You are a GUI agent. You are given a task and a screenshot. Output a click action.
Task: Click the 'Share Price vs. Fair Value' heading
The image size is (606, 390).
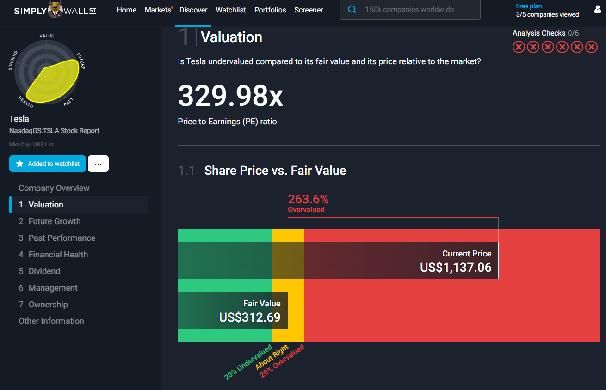tap(275, 171)
